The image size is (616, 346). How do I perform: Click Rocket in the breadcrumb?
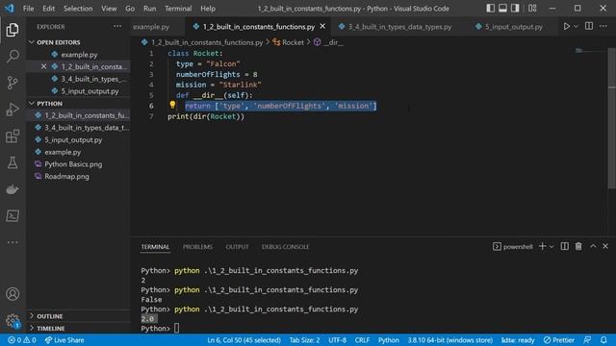(293, 42)
